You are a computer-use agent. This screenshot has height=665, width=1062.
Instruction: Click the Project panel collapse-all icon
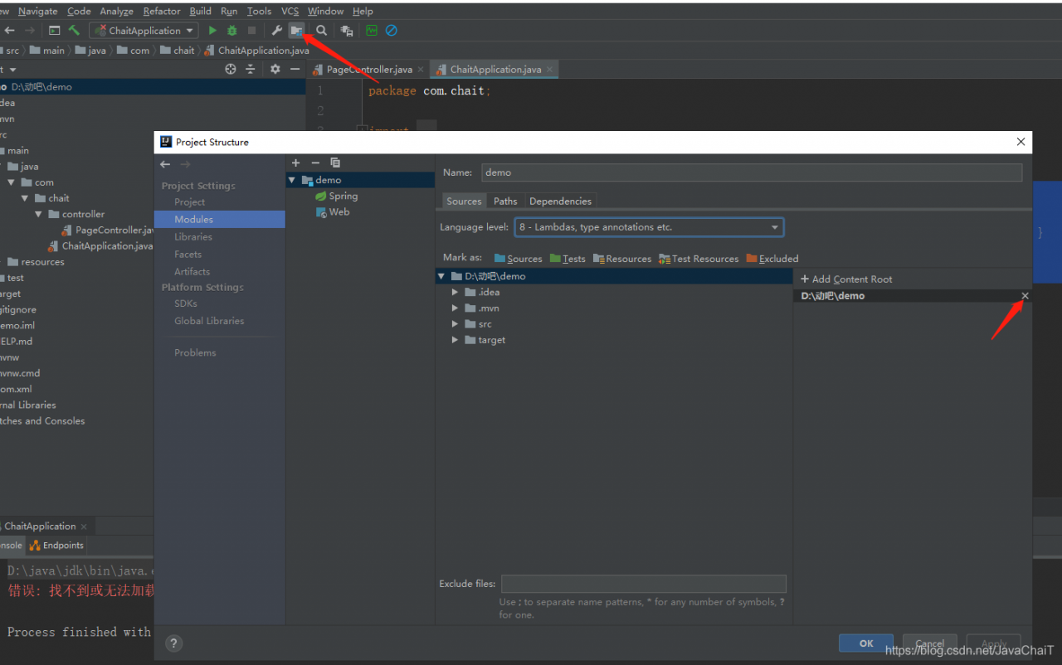tap(250, 70)
